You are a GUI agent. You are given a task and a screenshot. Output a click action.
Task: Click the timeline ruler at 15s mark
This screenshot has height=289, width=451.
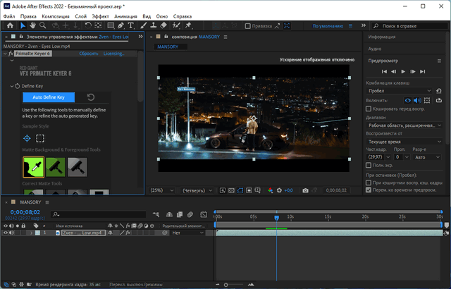[328, 216]
